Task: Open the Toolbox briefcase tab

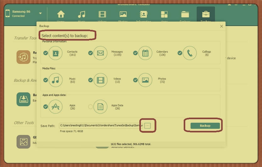Action: pos(206,14)
